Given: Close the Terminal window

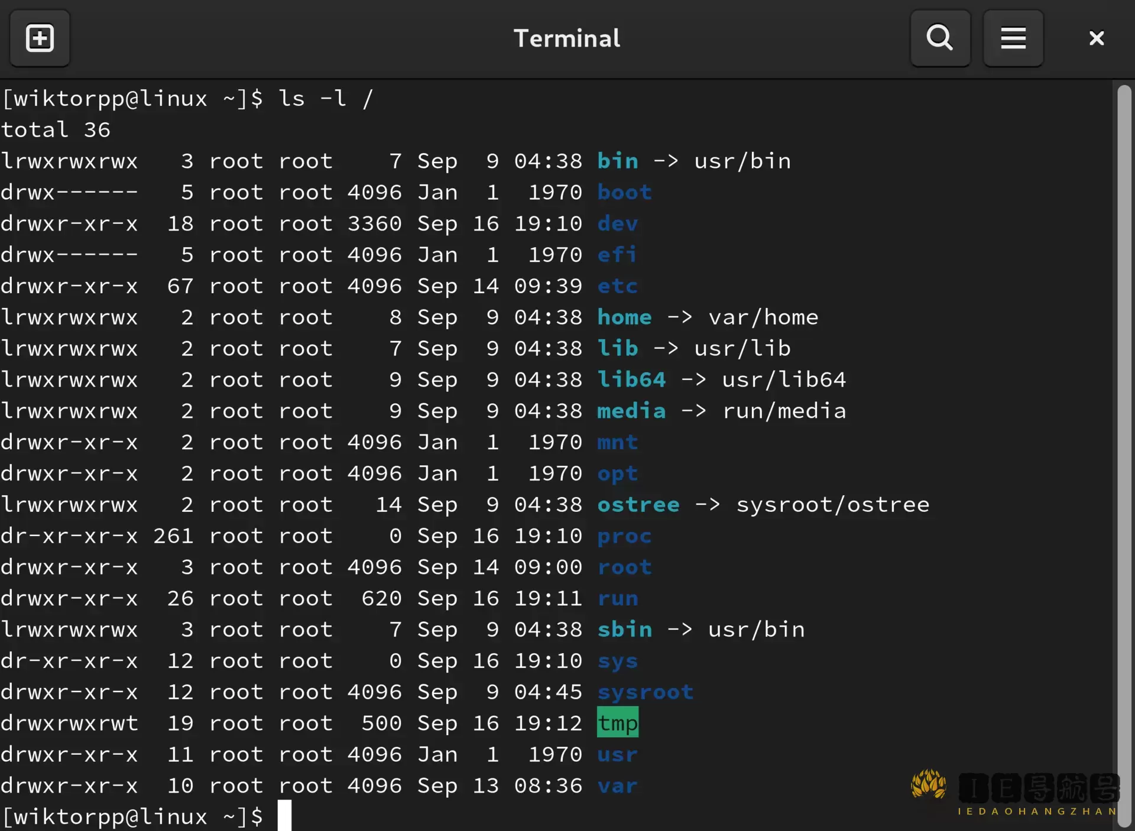Looking at the screenshot, I should pos(1097,38).
